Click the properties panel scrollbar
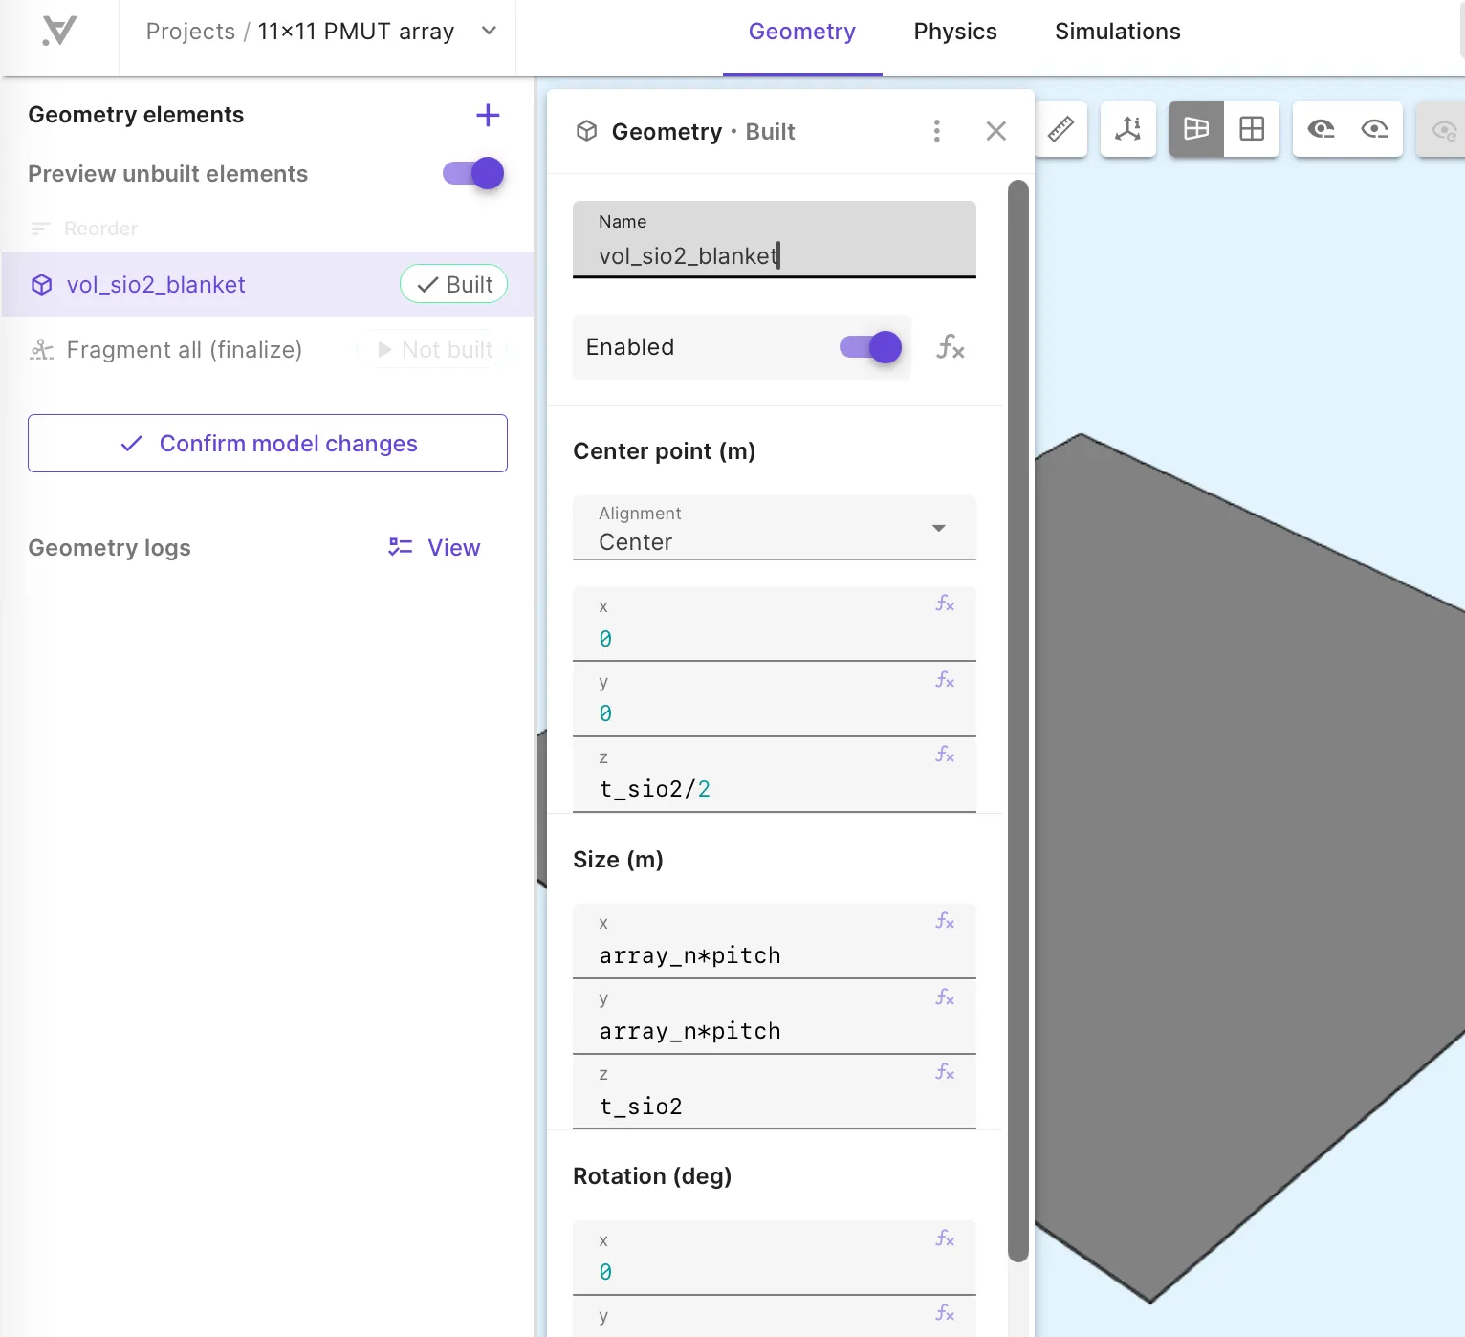Screen dimensions: 1465x1337 point(1018,721)
